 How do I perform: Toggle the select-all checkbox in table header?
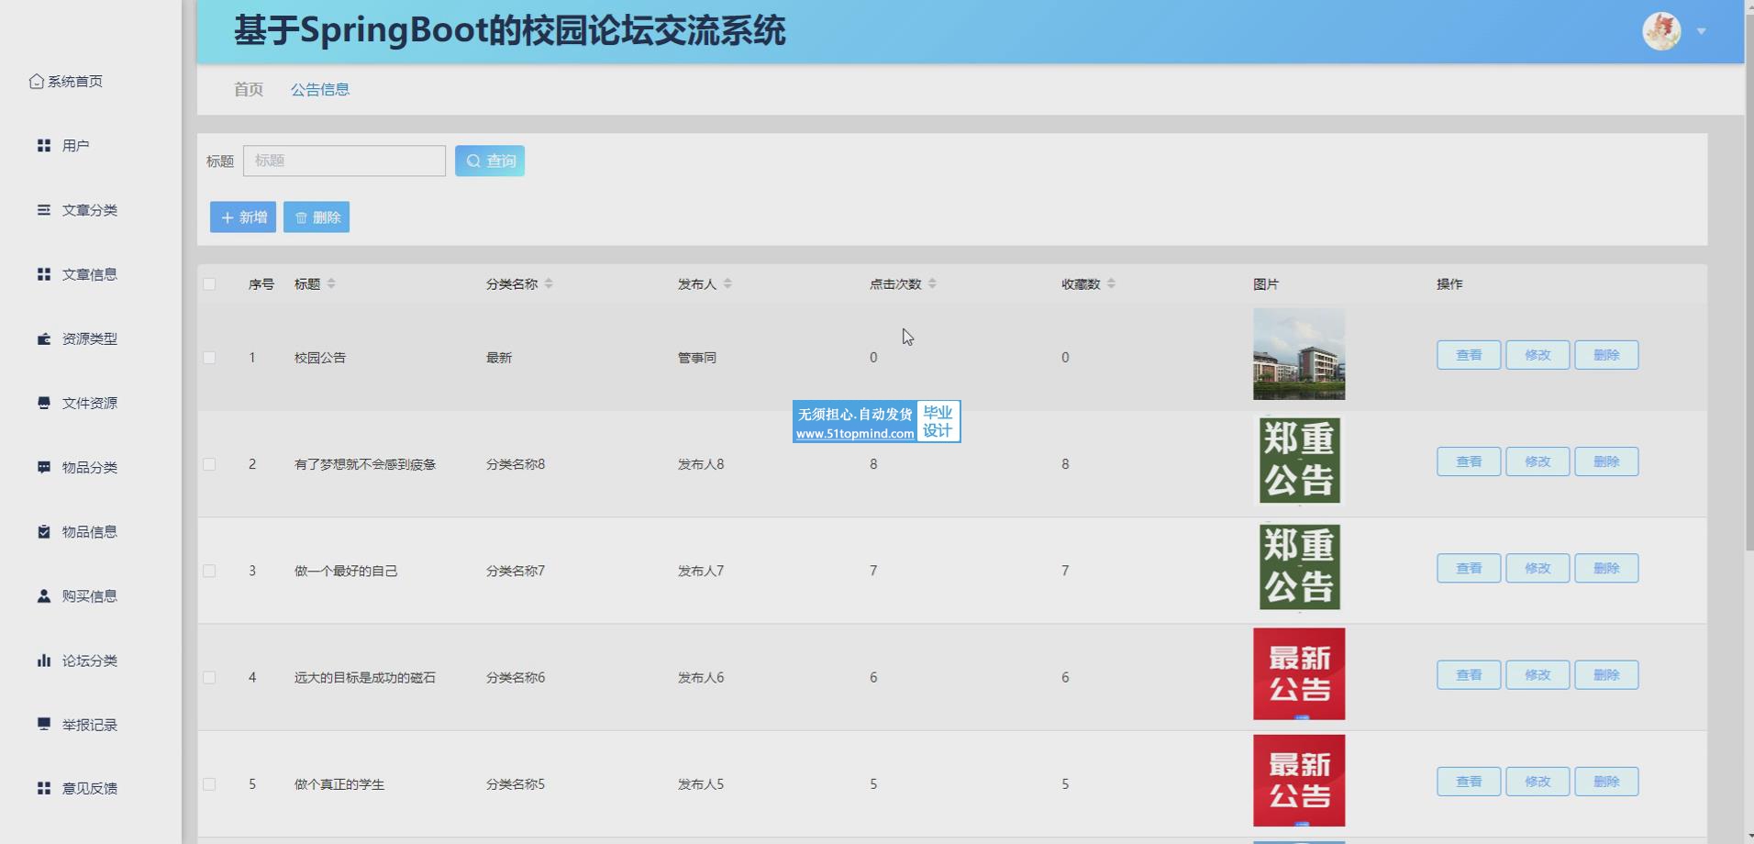pyautogui.click(x=209, y=284)
